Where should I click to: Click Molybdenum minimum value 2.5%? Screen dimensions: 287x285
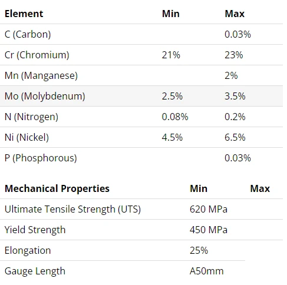coord(172,96)
